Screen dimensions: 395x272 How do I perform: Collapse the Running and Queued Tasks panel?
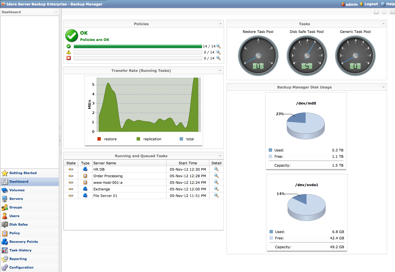[221, 156]
